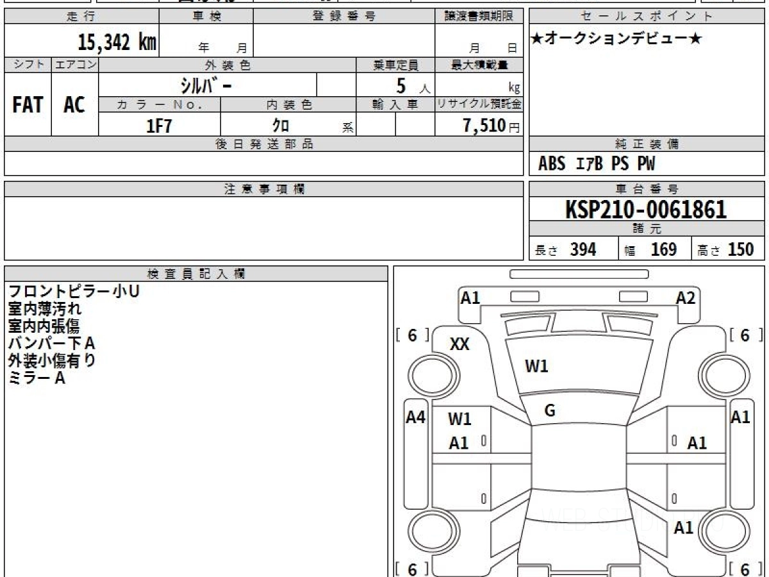Click the 諸元 header
Screen dimensions: 769x577
click(x=647, y=229)
